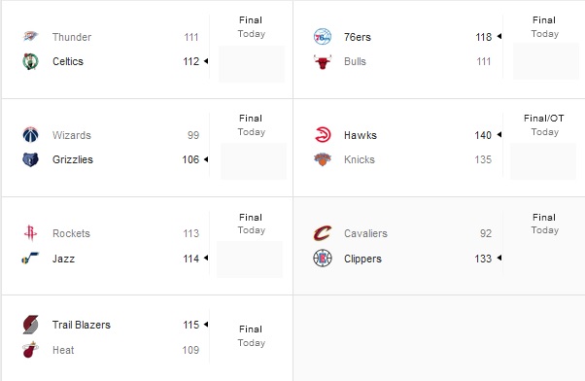Click the Clippers score of 133

click(483, 259)
